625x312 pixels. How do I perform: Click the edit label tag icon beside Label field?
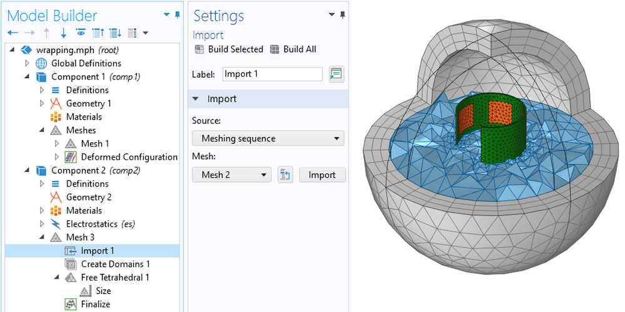click(x=336, y=74)
